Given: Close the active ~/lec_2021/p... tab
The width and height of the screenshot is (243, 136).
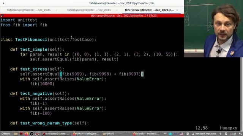Looking at the screenshot, I should 177,10.
